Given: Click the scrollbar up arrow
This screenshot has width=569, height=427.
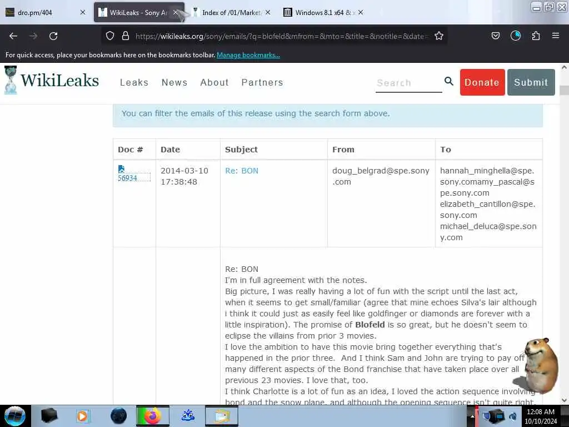Looking at the screenshot, I should coord(564,67).
